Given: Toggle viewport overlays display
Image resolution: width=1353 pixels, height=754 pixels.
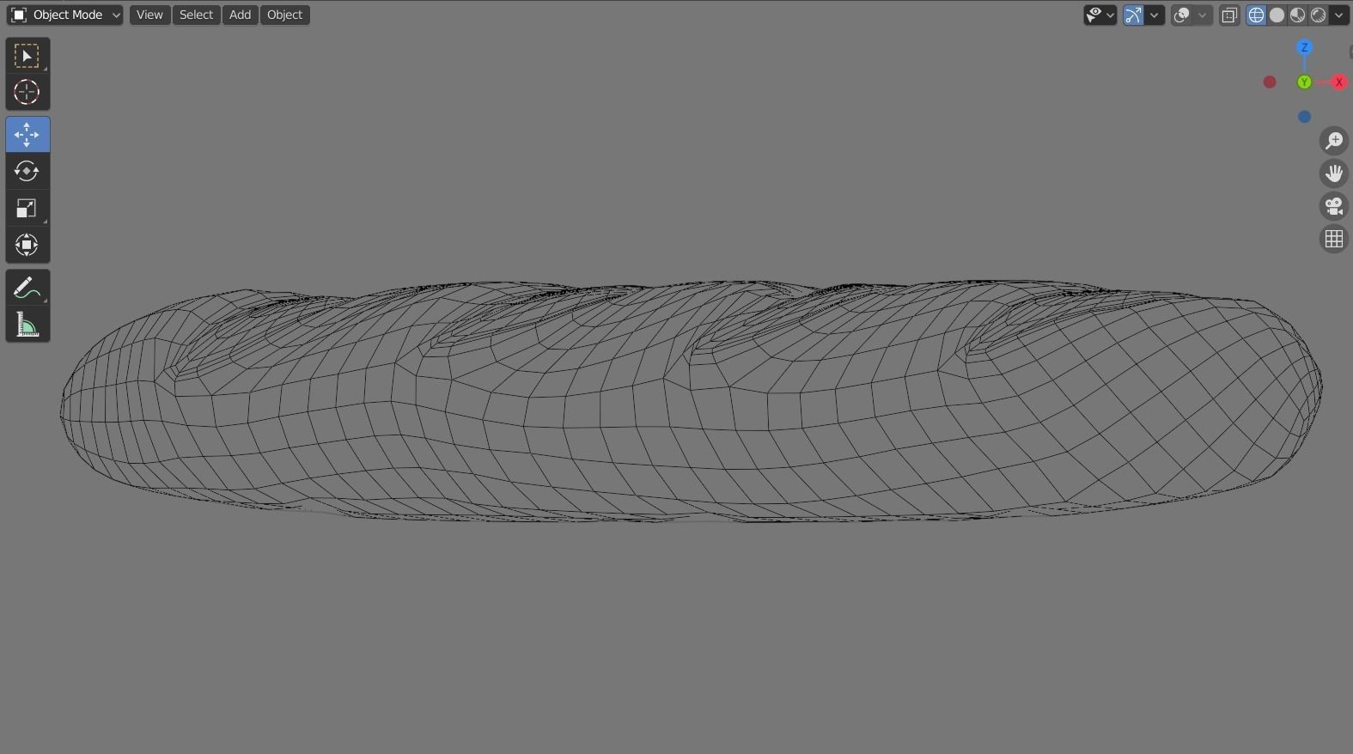Looking at the screenshot, I should [x=1181, y=15].
